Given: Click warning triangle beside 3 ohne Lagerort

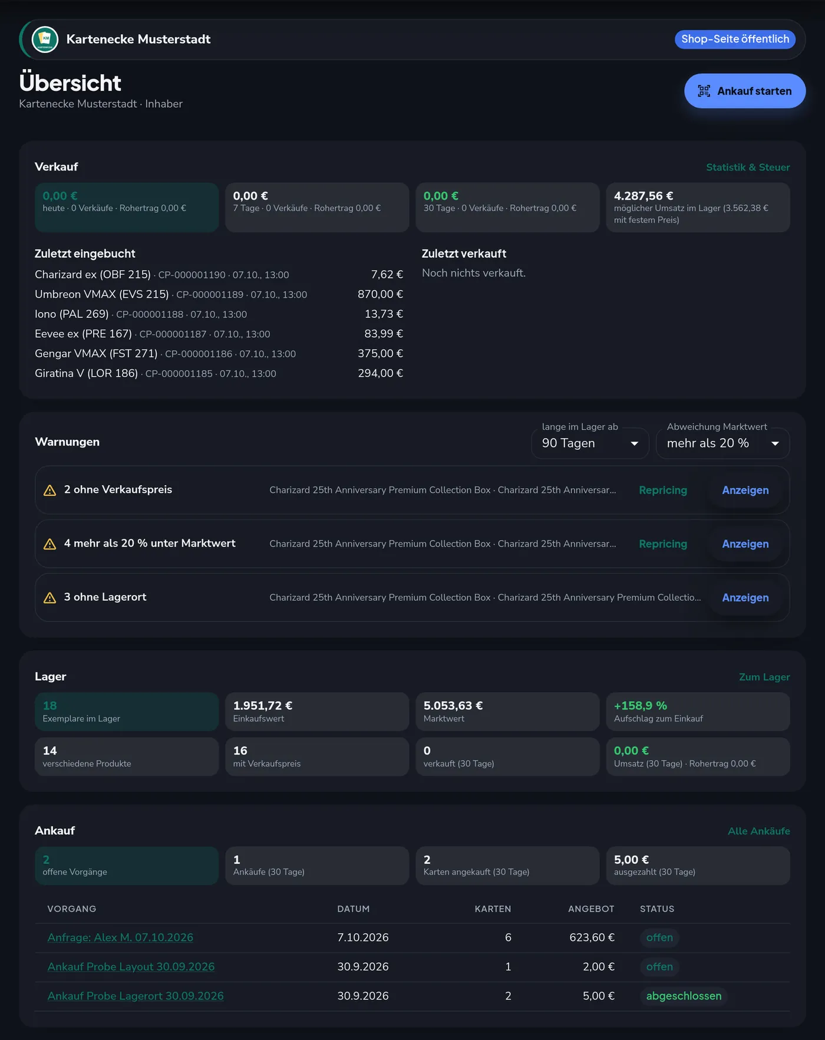Looking at the screenshot, I should (50, 598).
